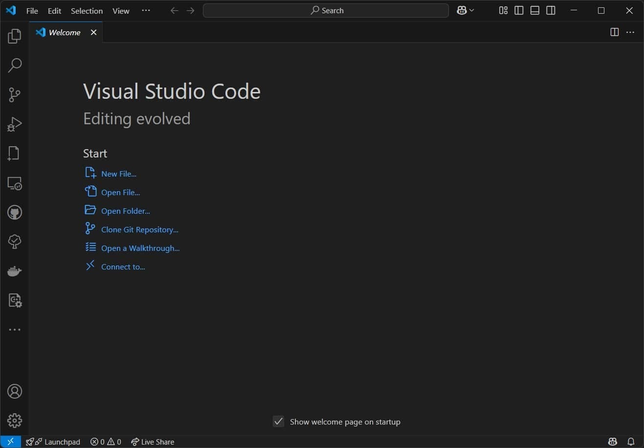Open the Explorer view
The height and width of the screenshot is (448, 644).
14,36
